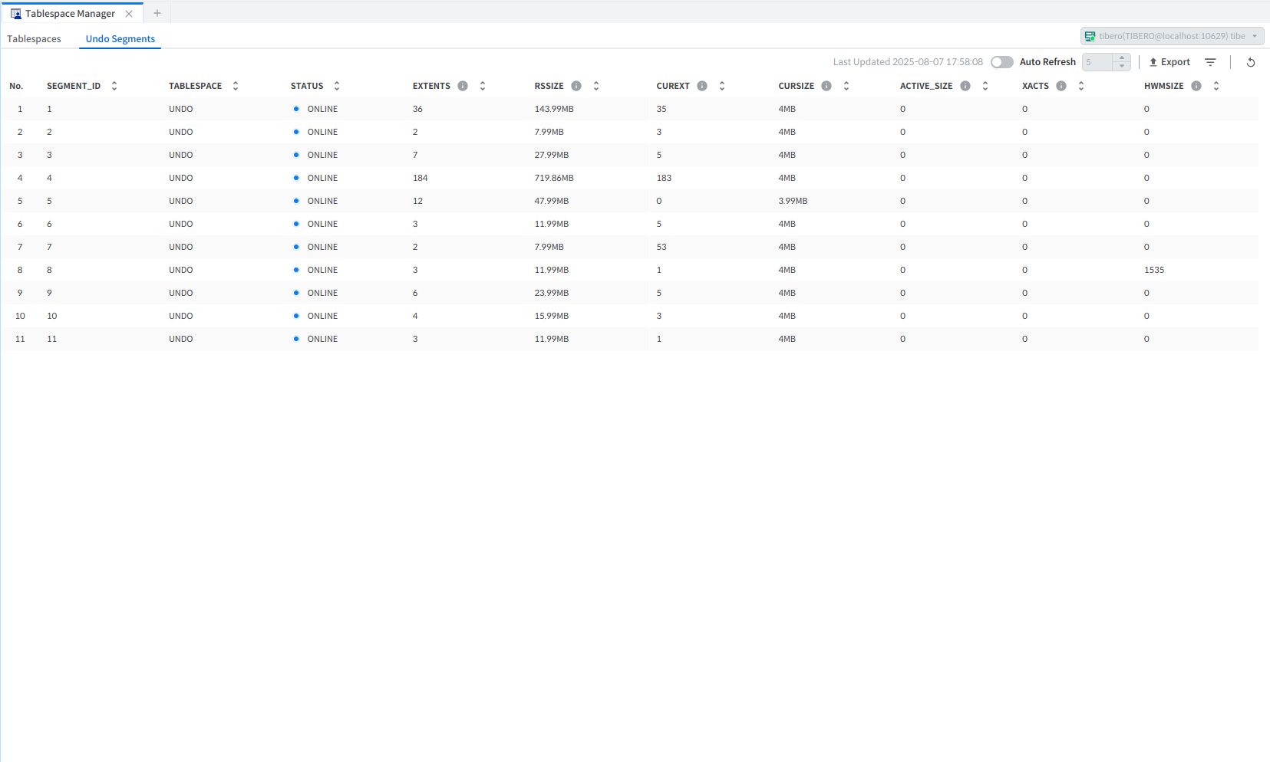This screenshot has width=1270, height=762.
Task: Switch to the Tablespaces tab
Action: click(34, 39)
